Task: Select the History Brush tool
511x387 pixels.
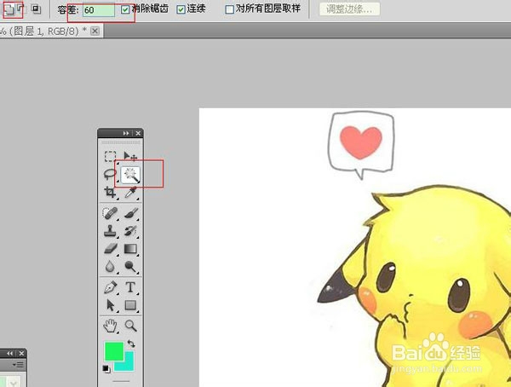Action: (130, 231)
